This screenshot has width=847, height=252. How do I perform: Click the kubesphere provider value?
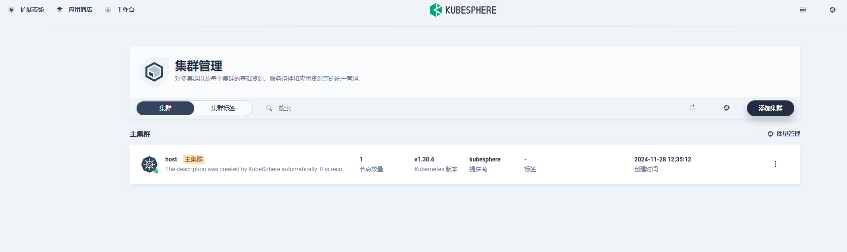(x=485, y=159)
